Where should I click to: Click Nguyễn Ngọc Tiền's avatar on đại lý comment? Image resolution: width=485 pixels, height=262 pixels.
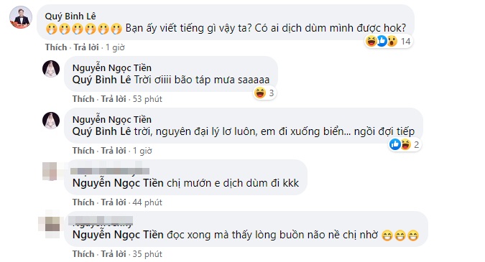pyautogui.click(x=51, y=120)
